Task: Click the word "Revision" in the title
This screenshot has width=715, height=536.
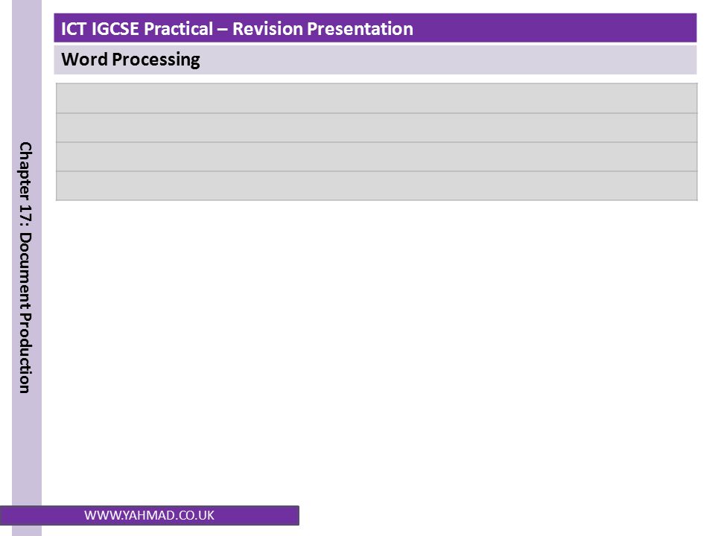Action: pyautogui.click(x=267, y=29)
